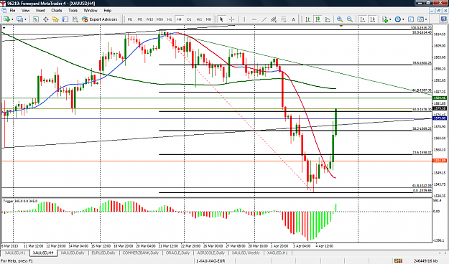
Task: Click the connection status bars icon
Action: pos(398,261)
